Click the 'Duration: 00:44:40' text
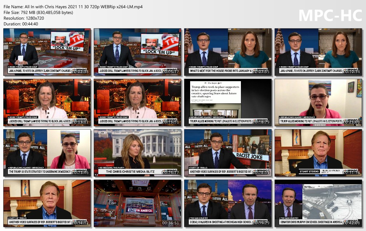 [x=21, y=24]
